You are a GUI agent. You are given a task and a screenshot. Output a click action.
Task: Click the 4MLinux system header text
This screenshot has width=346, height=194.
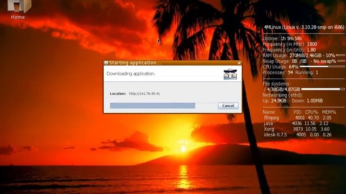tap(304, 27)
